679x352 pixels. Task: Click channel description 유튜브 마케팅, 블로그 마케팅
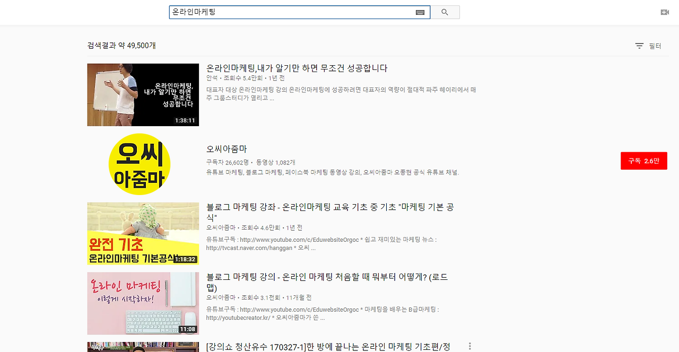click(x=333, y=172)
